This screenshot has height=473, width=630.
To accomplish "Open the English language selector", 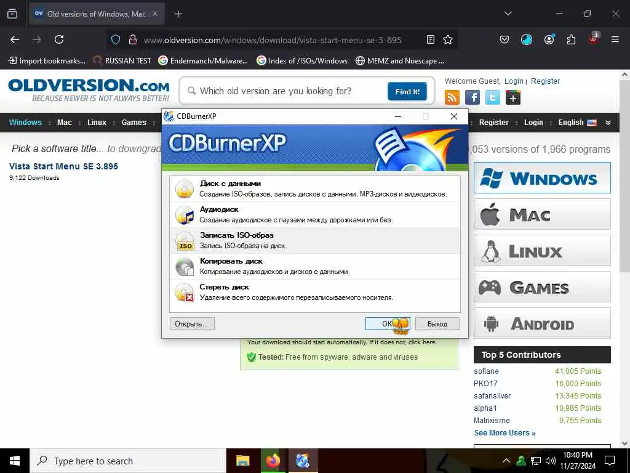I will [577, 123].
